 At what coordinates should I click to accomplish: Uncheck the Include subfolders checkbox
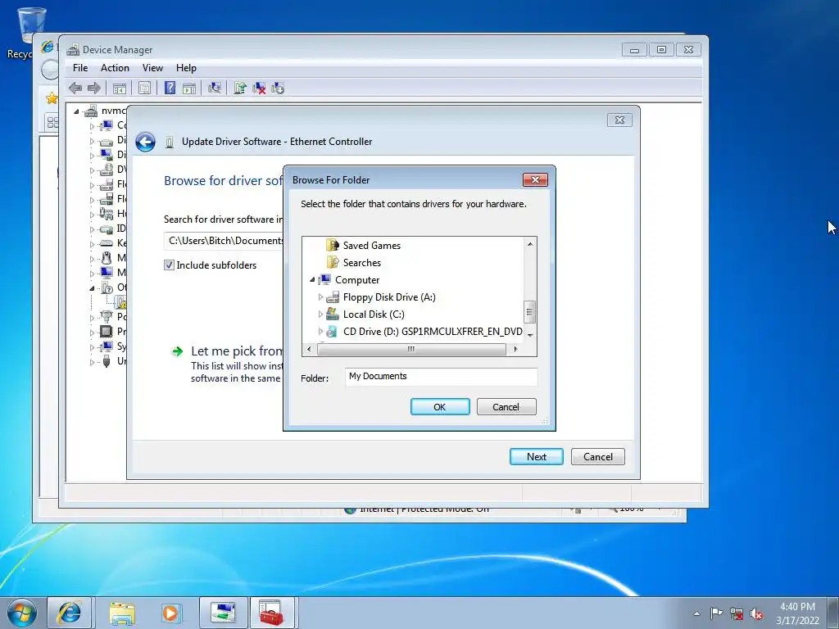coord(169,265)
